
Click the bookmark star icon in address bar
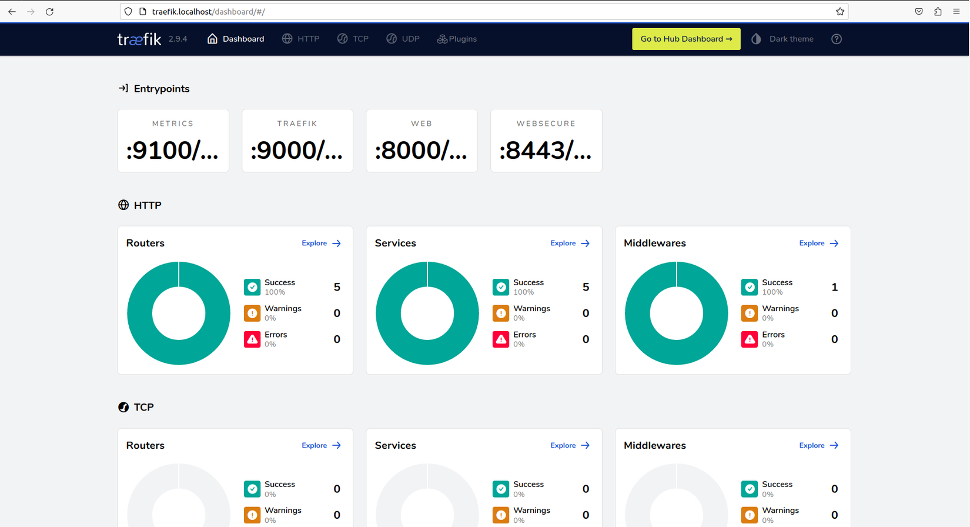click(840, 12)
